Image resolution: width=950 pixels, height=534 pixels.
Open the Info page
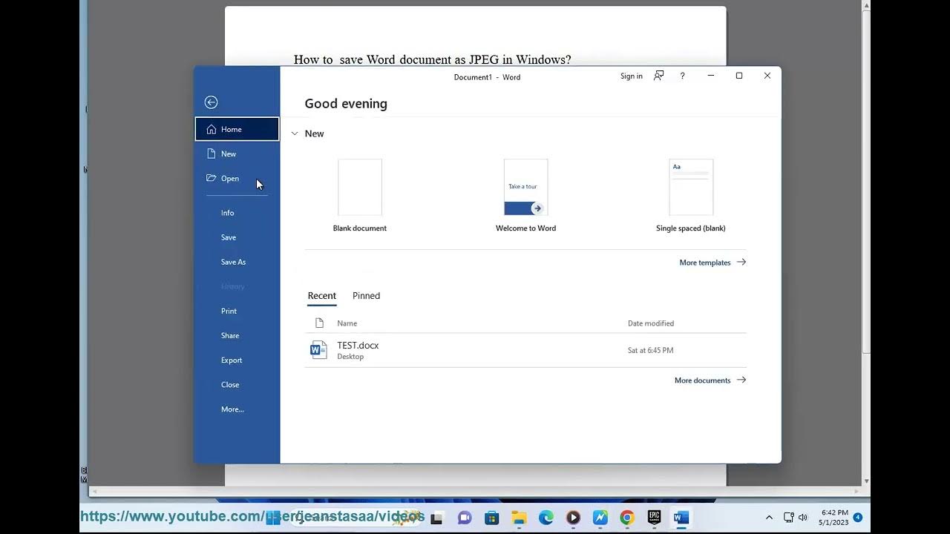[237, 213]
